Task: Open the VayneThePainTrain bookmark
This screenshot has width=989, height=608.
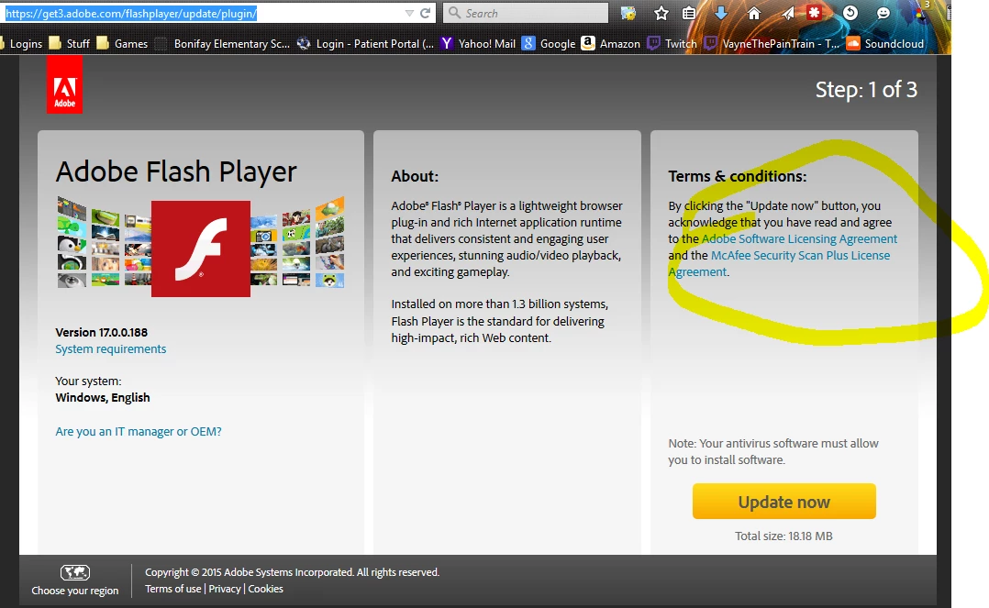Action: coord(772,43)
